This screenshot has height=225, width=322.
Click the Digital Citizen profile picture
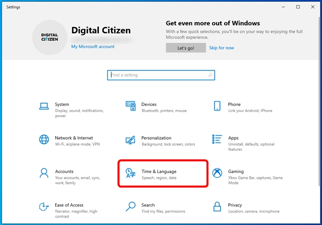(50, 38)
